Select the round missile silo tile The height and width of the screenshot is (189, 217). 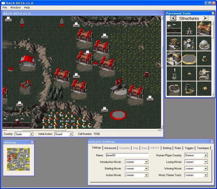coord(174,88)
